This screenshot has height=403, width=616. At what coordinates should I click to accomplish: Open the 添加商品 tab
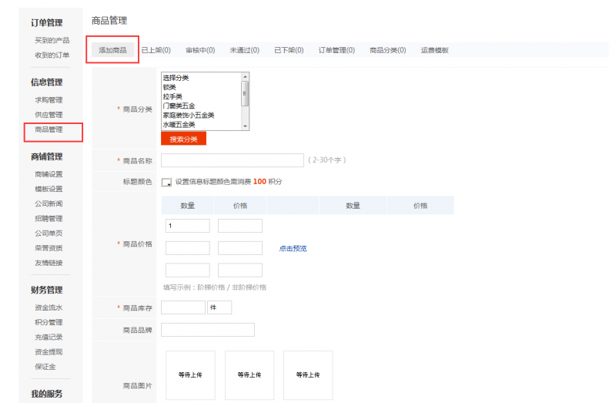click(x=112, y=50)
